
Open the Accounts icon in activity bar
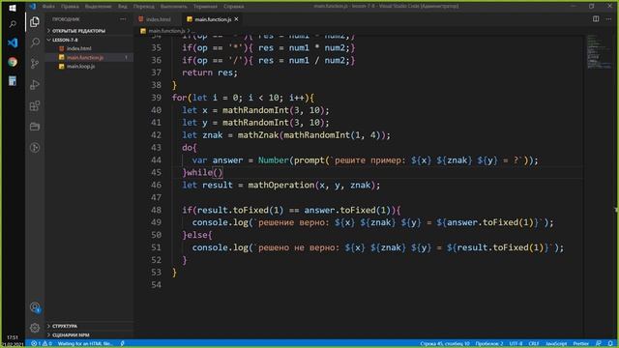[x=35, y=307]
